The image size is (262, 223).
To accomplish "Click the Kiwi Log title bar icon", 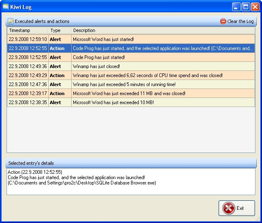I will (x=6, y=7).
